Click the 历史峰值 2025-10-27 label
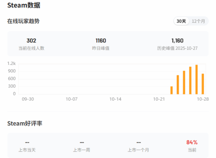Screen dimensions: 216x158 (x=178, y=48)
